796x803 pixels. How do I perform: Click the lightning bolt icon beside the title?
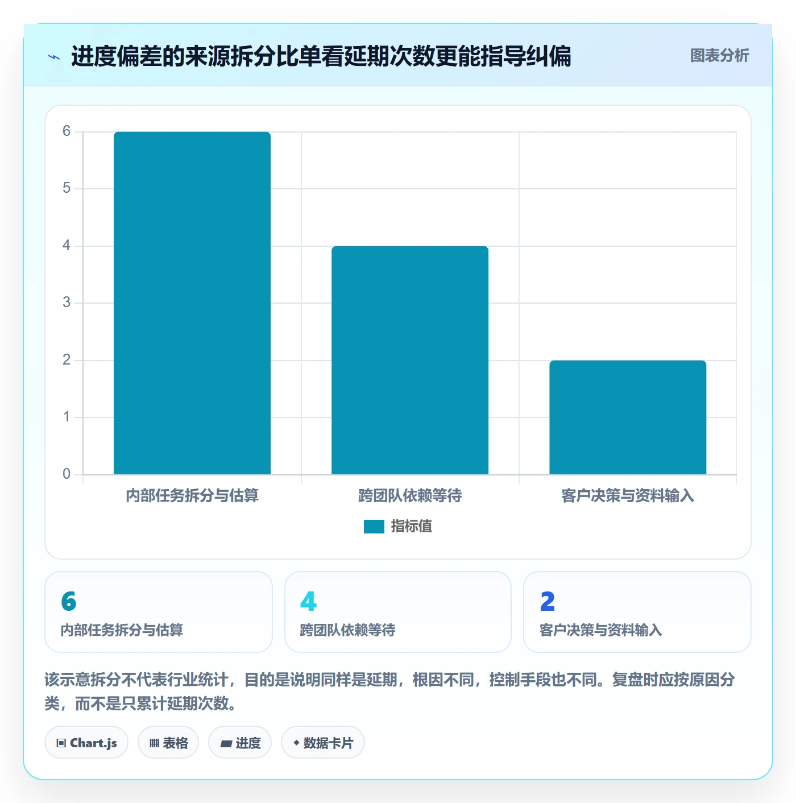[x=54, y=57]
